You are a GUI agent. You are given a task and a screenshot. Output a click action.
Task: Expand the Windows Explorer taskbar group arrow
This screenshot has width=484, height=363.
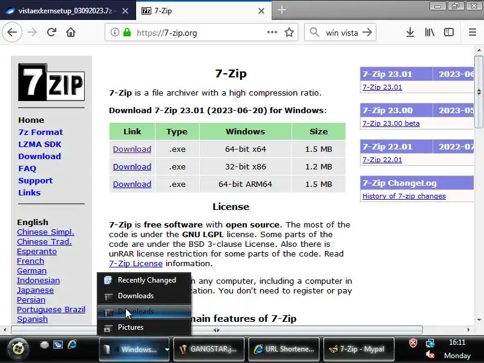tap(167, 350)
